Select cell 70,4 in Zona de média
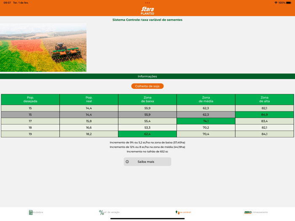Image resolution: width=295 pixels, height=221 pixels. [x=206, y=134]
